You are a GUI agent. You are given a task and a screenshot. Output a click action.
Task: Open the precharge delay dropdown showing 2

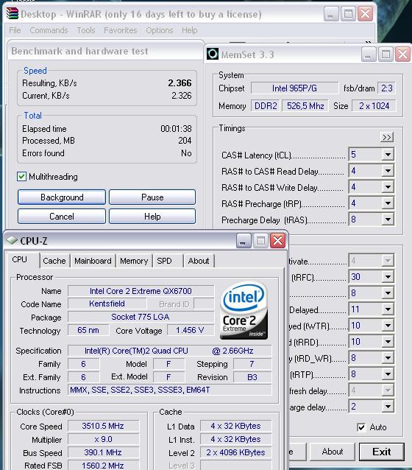click(388, 407)
